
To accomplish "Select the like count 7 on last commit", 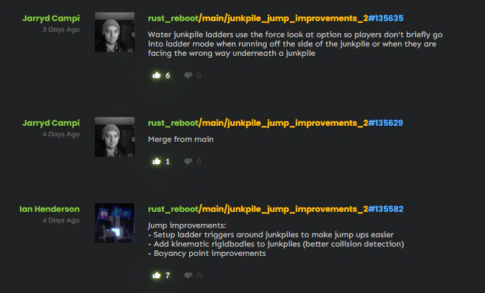I will pyautogui.click(x=167, y=276).
